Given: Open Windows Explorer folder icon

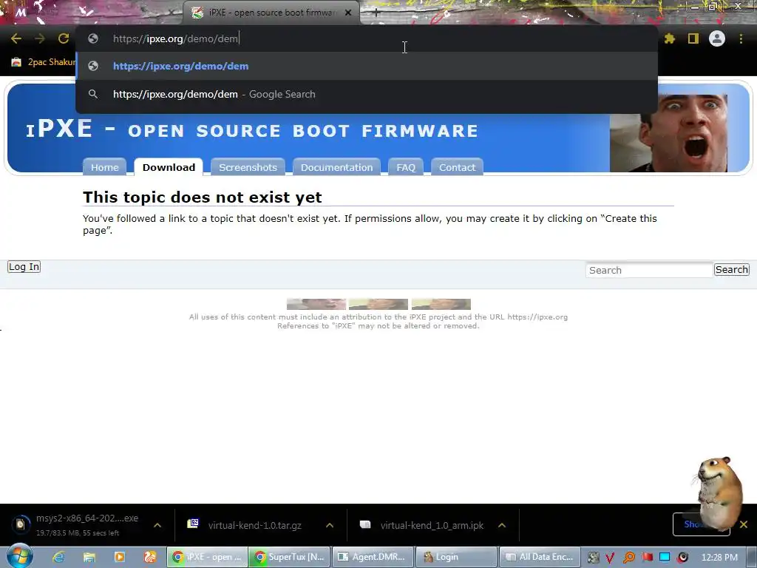Looking at the screenshot, I should click(89, 557).
